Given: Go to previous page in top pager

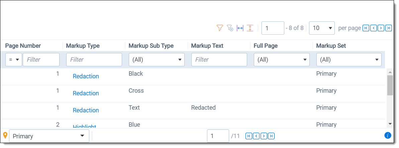Looking at the screenshot, I should (373, 28).
